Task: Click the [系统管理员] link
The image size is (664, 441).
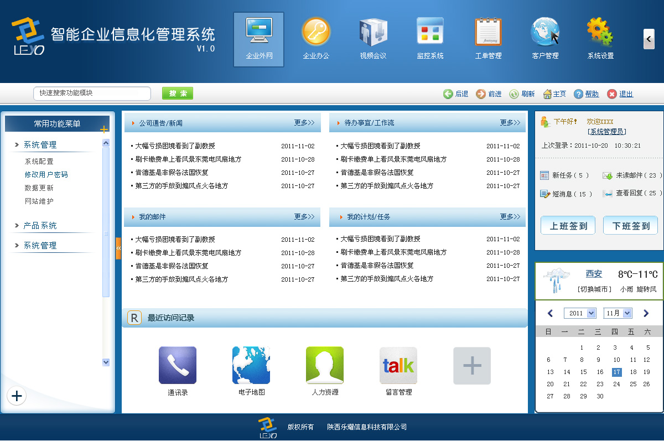Action: (x=607, y=132)
